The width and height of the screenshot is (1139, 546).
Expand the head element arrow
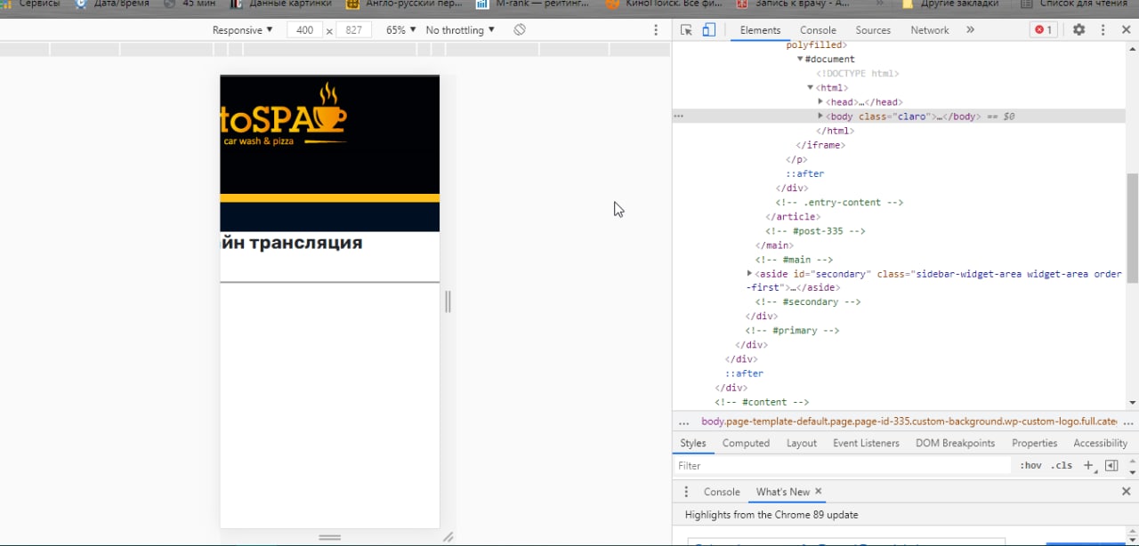[x=820, y=101]
